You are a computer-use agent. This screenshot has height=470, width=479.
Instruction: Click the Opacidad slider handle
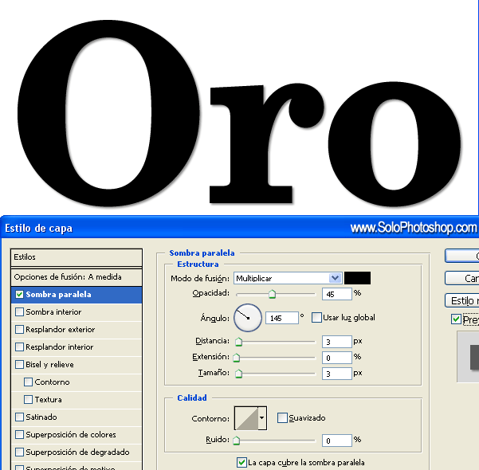272,295
